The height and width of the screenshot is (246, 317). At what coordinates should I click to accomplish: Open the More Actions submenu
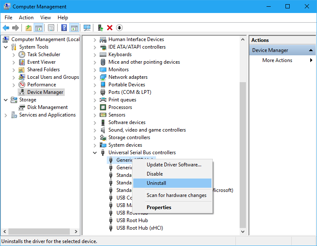pos(283,60)
